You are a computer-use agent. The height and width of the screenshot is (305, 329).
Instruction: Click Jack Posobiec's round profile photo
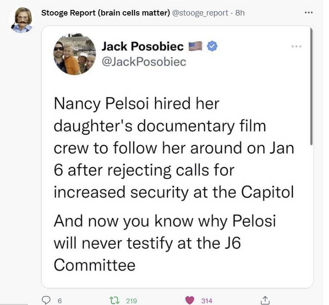click(x=75, y=53)
